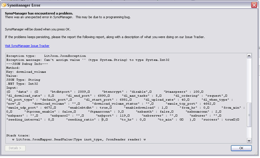260x158 pixels.
Task: Click the bold 'SynoManager has encountered a problem' heading
Action: pos(39,13)
